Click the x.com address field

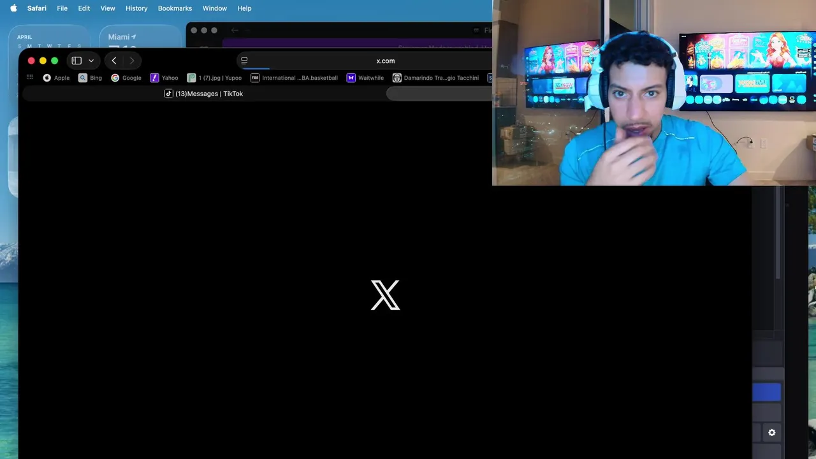coord(385,61)
